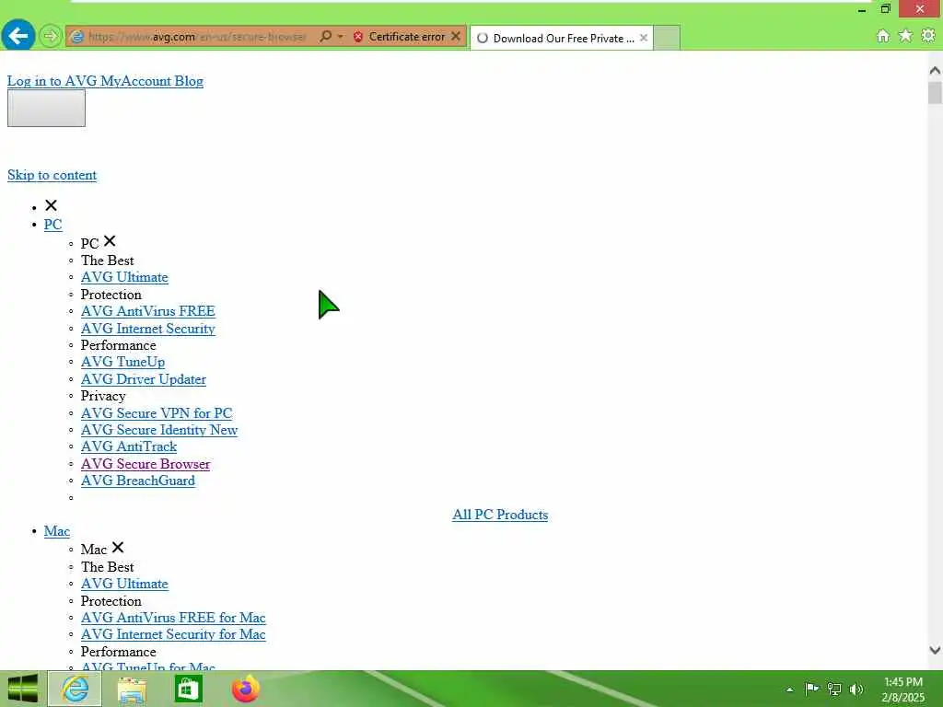Open the Tools gear menu
This screenshot has width=943, height=707.
[x=928, y=36]
